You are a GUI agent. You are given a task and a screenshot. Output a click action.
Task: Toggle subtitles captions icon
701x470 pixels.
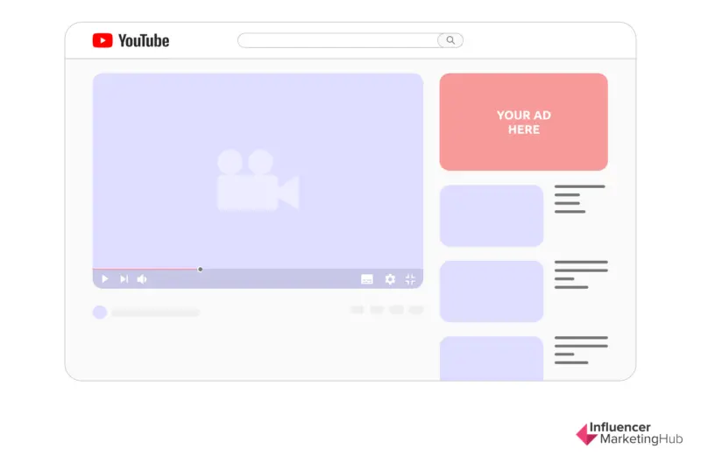coord(367,279)
